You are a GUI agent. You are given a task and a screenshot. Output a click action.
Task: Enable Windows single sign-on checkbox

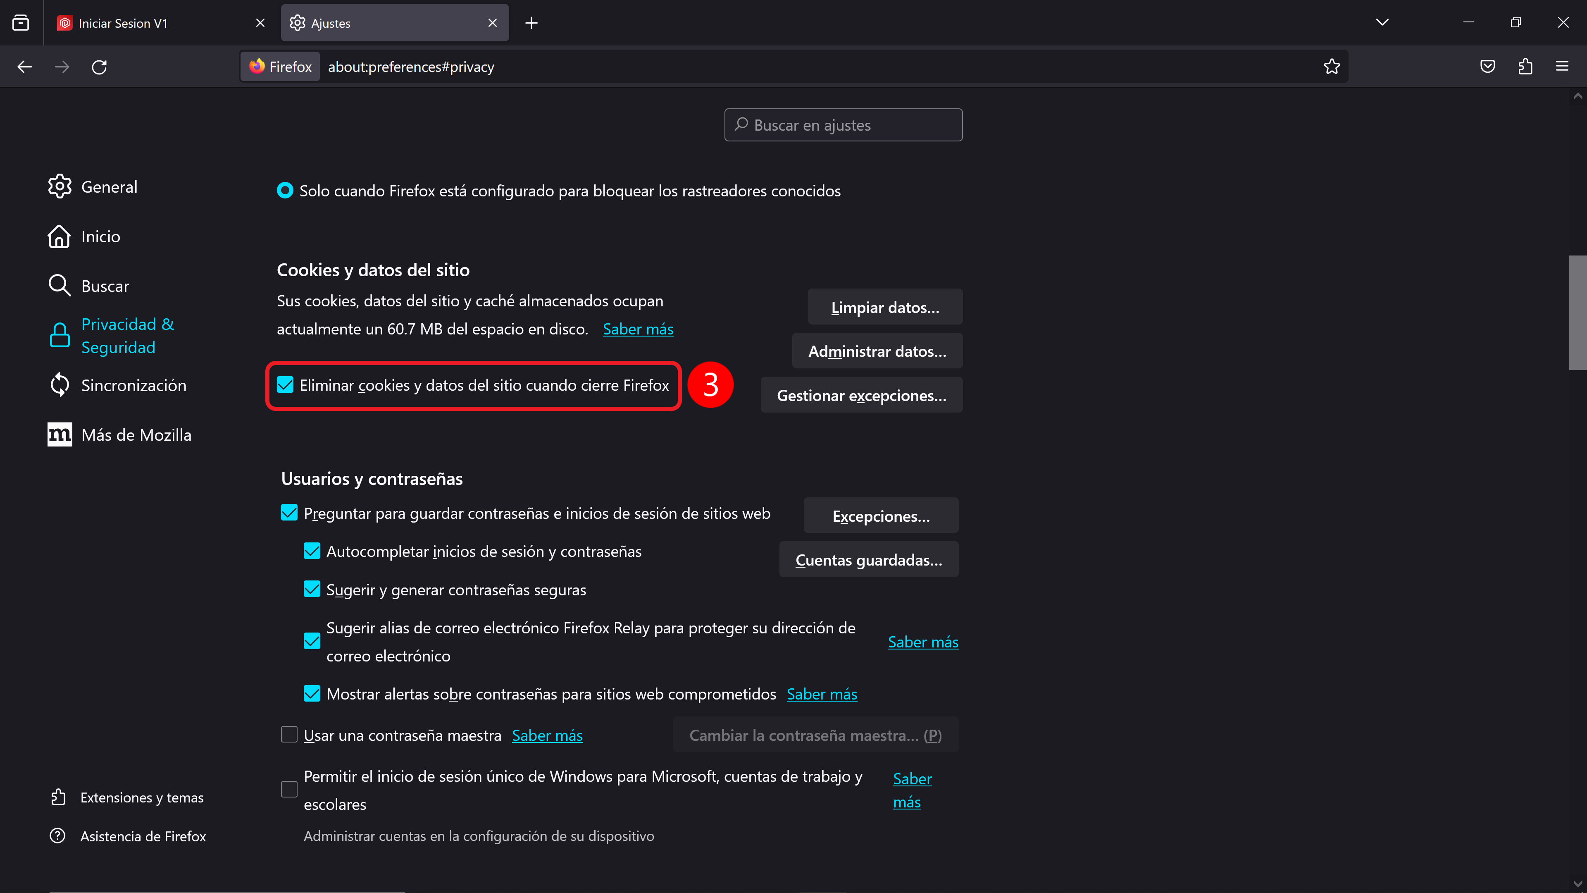[289, 790]
